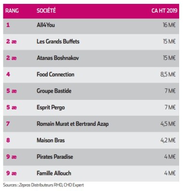Click the 16 M€ revenue value

(x=169, y=25)
